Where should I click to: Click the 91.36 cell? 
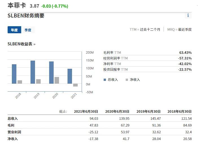156,125
